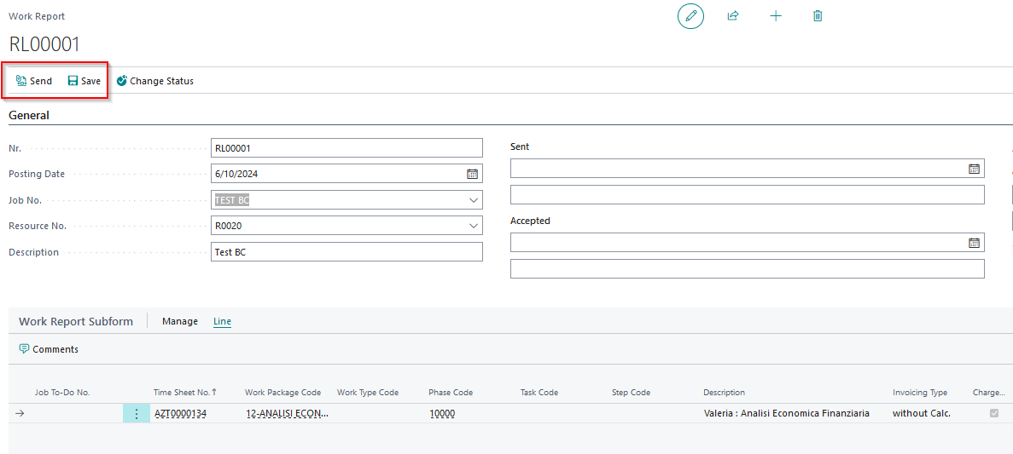Open the Manage menu in subform

pos(179,321)
